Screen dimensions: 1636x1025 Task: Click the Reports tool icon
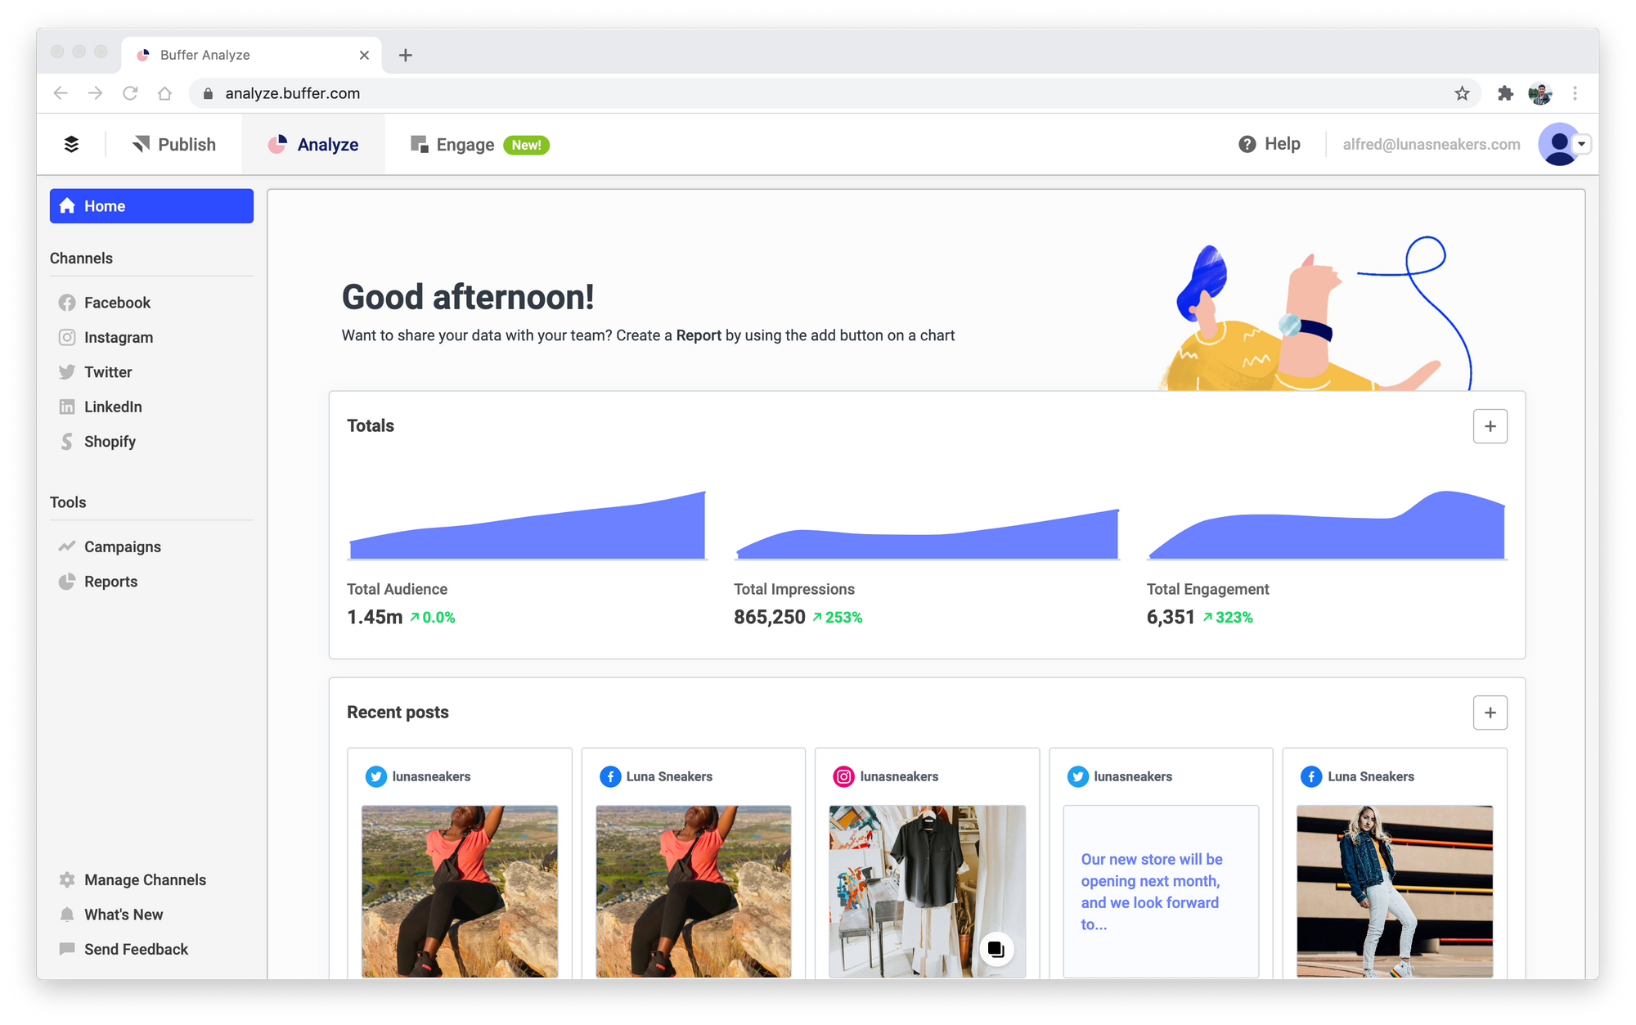coord(67,580)
